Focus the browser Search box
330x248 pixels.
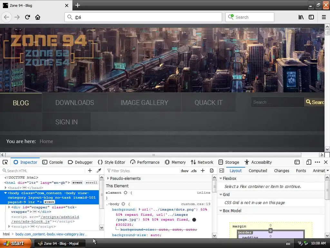[x=250, y=17]
